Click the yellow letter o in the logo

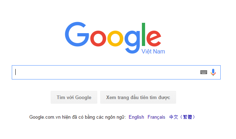[115, 38]
